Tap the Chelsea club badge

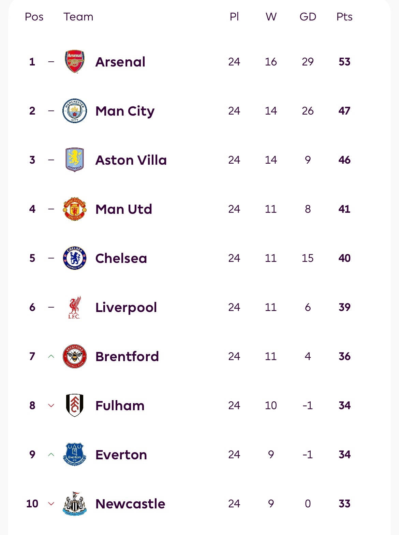(x=75, y=258)
